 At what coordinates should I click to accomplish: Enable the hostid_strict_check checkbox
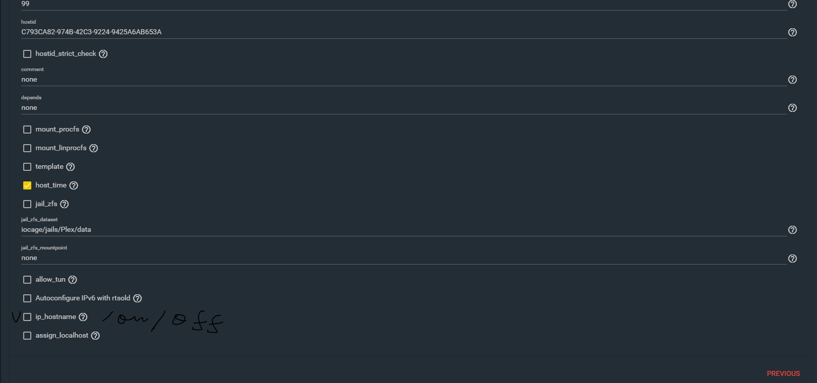click(27, 54)
